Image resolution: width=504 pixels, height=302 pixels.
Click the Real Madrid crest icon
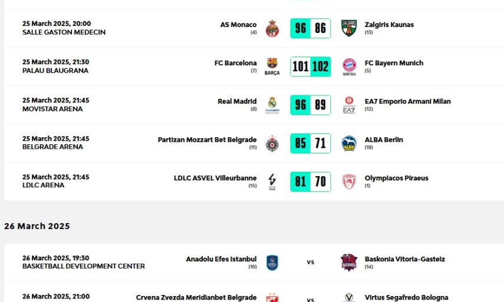272,105
